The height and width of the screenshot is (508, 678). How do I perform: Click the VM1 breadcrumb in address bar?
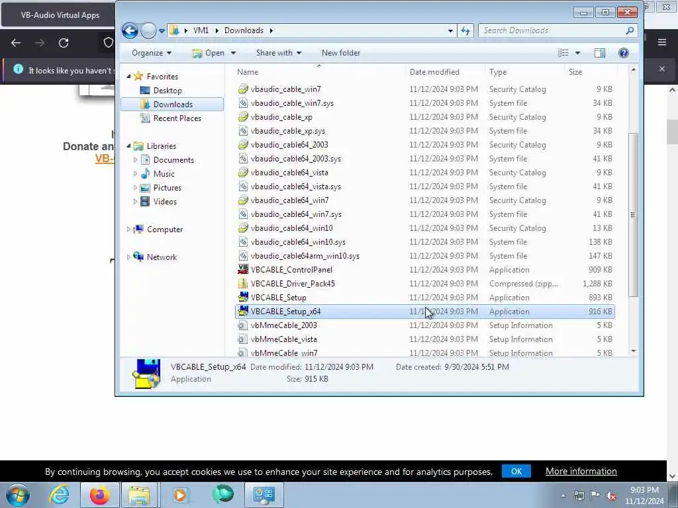201,30
